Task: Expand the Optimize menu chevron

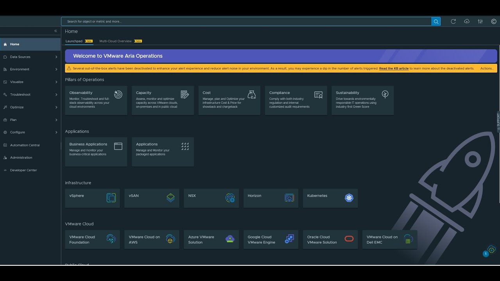Action: (x=56, y=107)
